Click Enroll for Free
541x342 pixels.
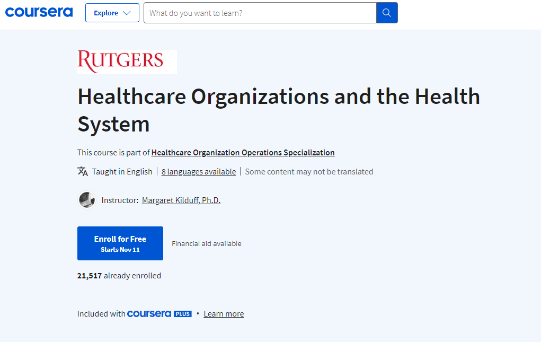coord(120,239)
